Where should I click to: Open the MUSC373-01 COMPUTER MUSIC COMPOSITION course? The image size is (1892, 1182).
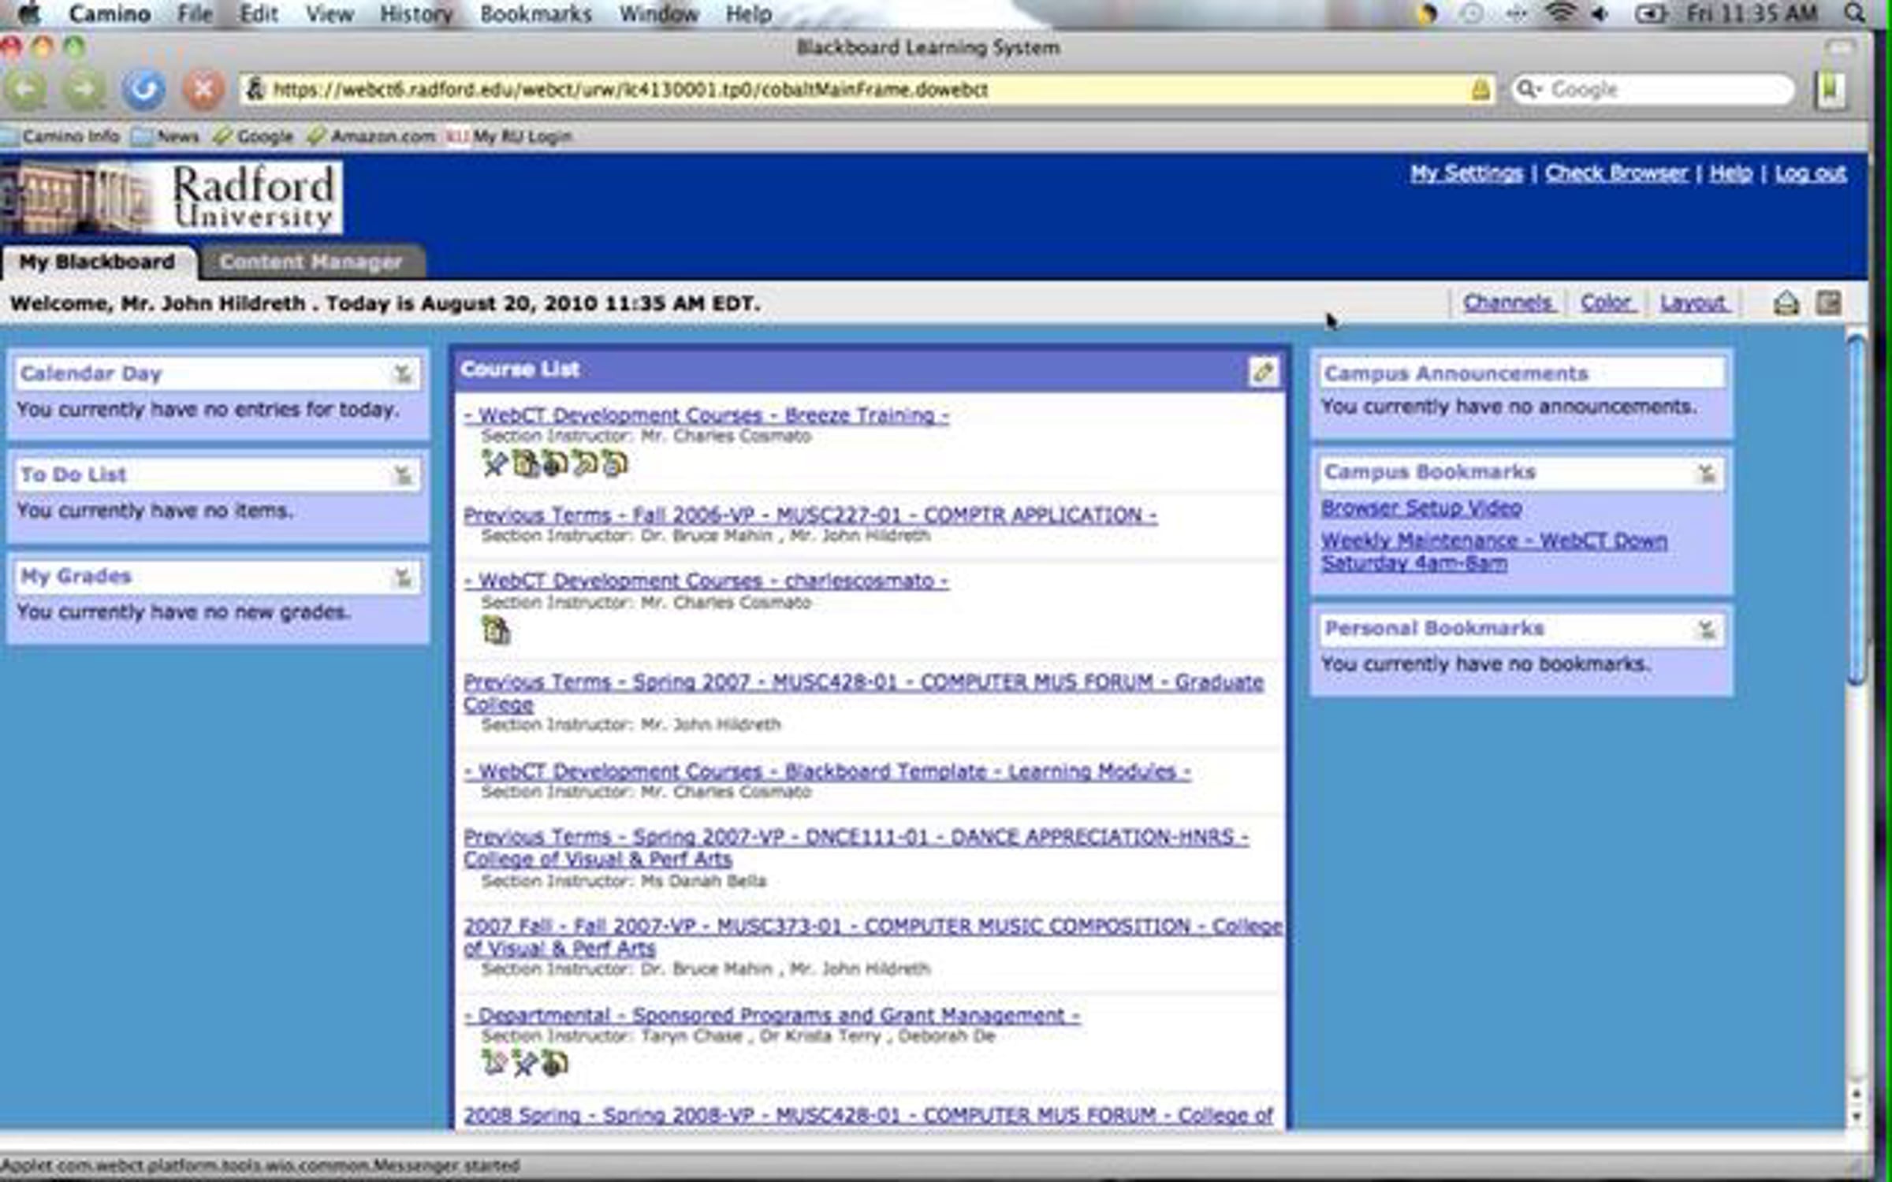point(873,937)
